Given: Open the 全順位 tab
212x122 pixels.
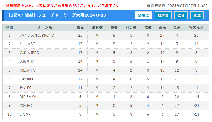Looking at the screenshot, I should 143,15.
